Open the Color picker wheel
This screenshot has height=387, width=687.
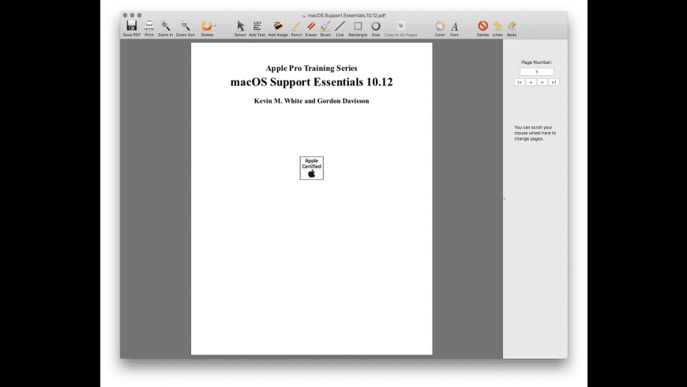[440, 26]
